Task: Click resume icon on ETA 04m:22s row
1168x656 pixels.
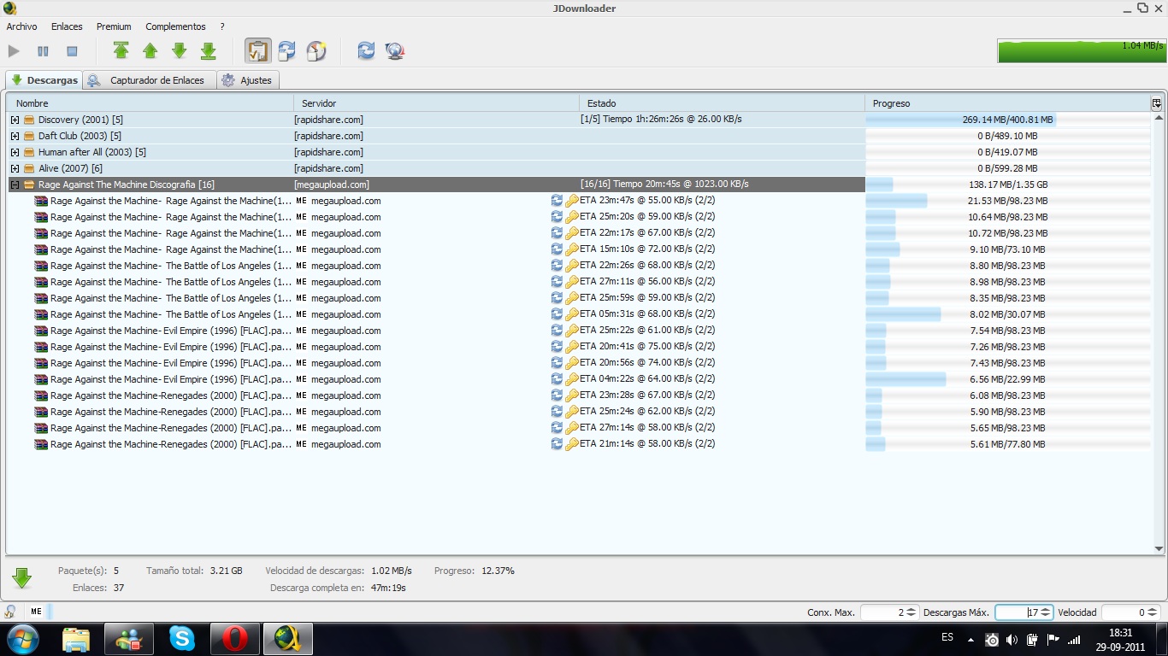Action: 557,379
